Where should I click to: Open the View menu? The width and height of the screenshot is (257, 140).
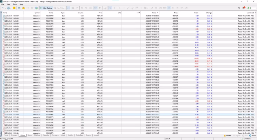pyautogui.click(x=8, y=5)
